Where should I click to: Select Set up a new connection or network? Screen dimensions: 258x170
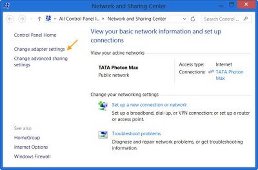click(x=149, y=105)
